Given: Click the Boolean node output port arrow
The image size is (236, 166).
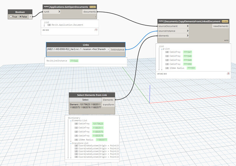Looking at the screenshot, I should pyautogui.click(x=30, y=17).
